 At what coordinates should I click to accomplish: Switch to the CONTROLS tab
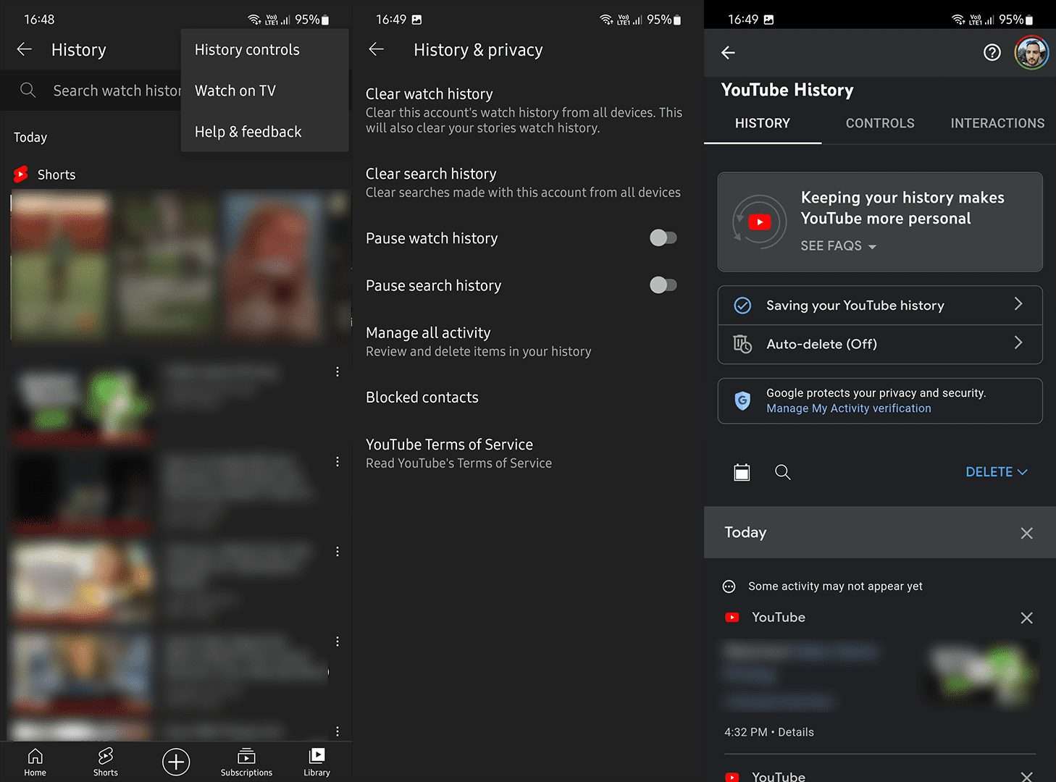880,123
